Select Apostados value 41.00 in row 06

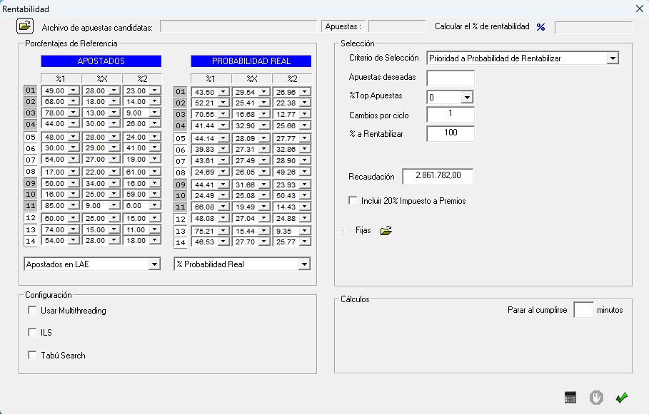[x=136, y=148]
